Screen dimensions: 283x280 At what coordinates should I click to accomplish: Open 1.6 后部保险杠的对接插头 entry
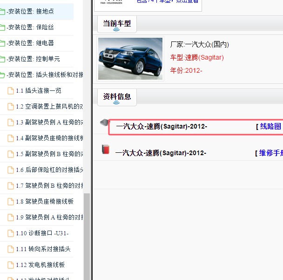click(49, 170)
